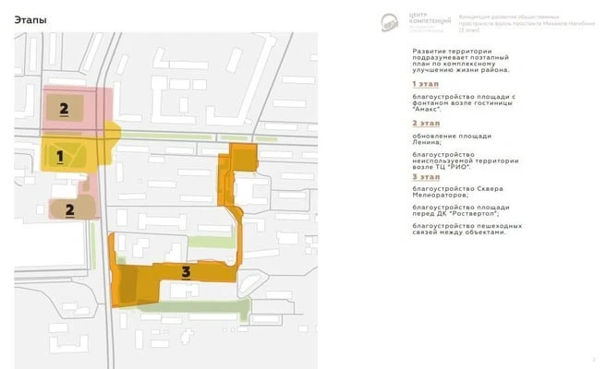This screenshot has height=369, width=606.
Task: Click the page number in the corner
Action: click(x=594, y=360)
